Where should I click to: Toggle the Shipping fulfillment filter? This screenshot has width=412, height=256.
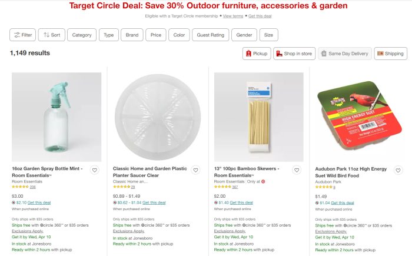pos(390,54)
